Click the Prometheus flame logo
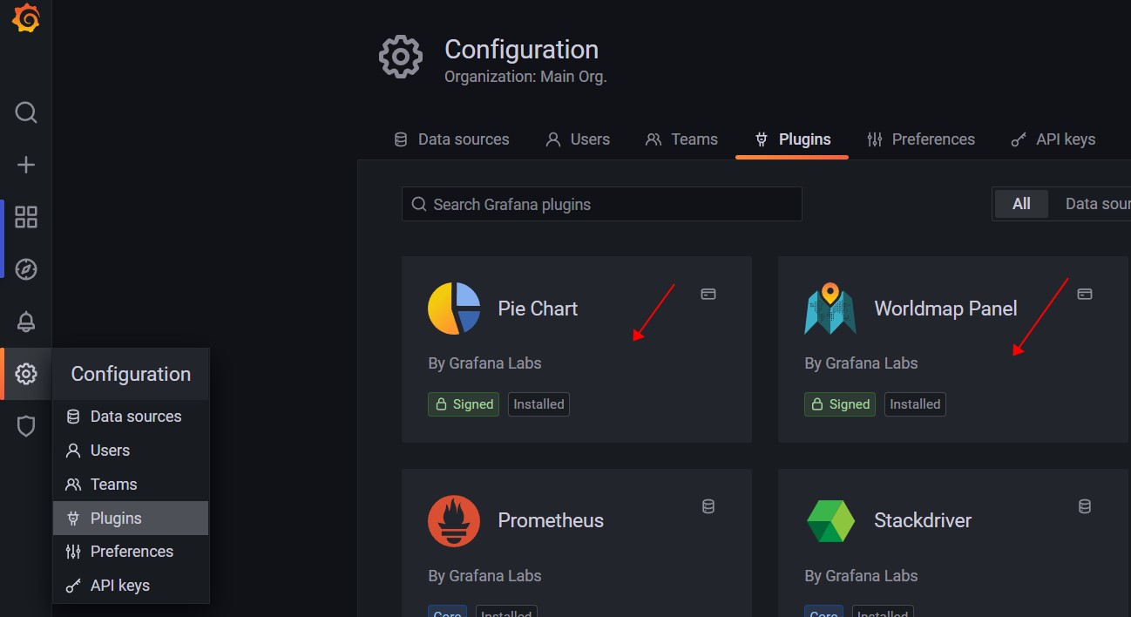The image size is (1131, 617). pos(454,521)
